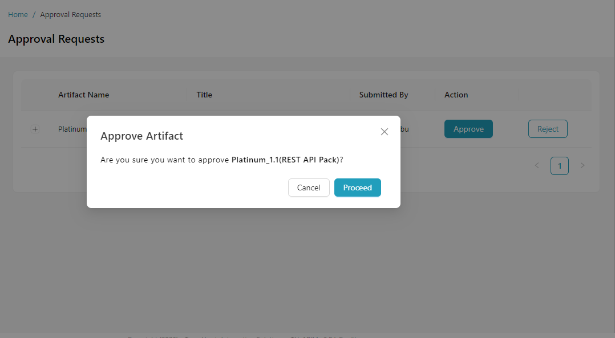Navigate to the next page using right chevron
Viewport: 615px width, 338px height.
click(x=582, y=165)
